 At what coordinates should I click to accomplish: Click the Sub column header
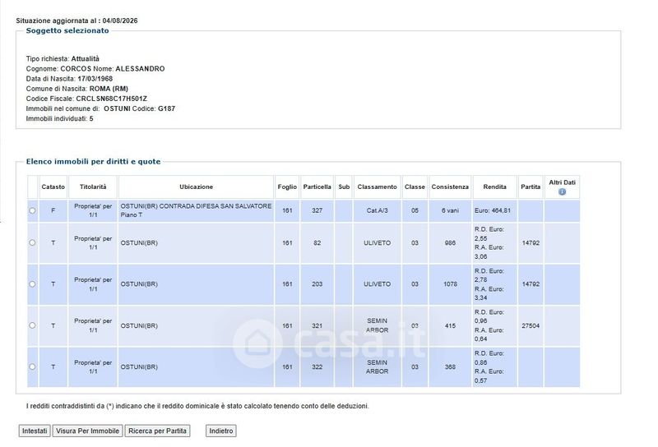[344, 187]
